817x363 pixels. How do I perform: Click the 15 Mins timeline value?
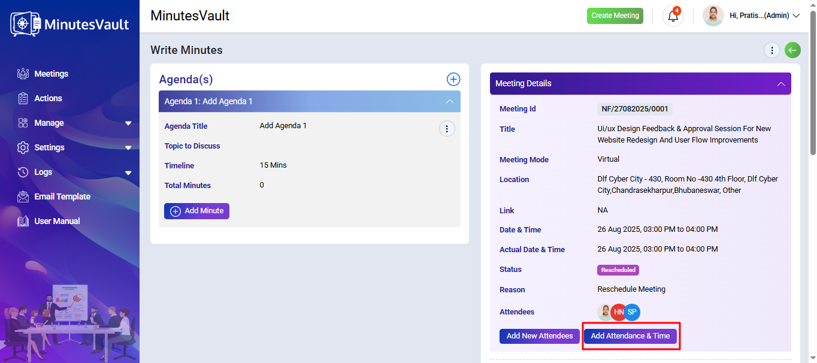click(x=273, y=165)
